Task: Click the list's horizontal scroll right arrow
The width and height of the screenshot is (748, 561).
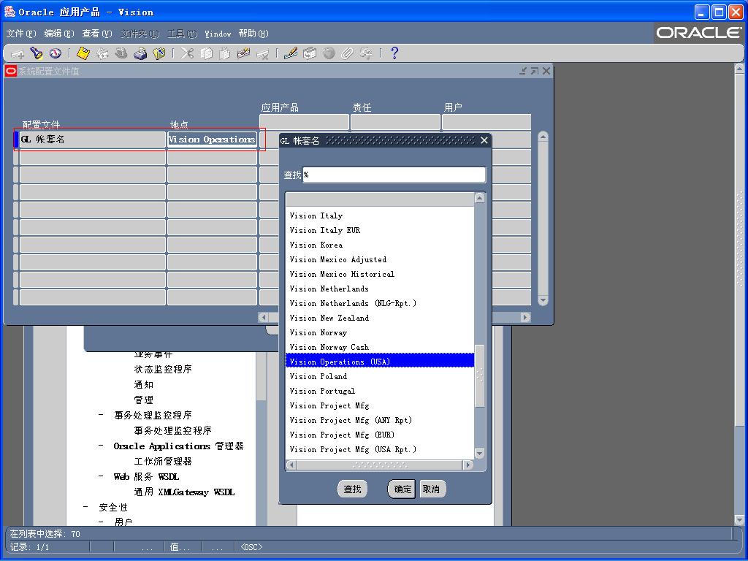Action: coord(468,465)
